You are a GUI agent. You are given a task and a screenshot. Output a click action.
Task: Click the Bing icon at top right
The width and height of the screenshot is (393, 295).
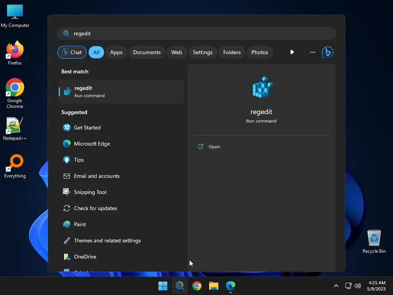pos(328,52)
